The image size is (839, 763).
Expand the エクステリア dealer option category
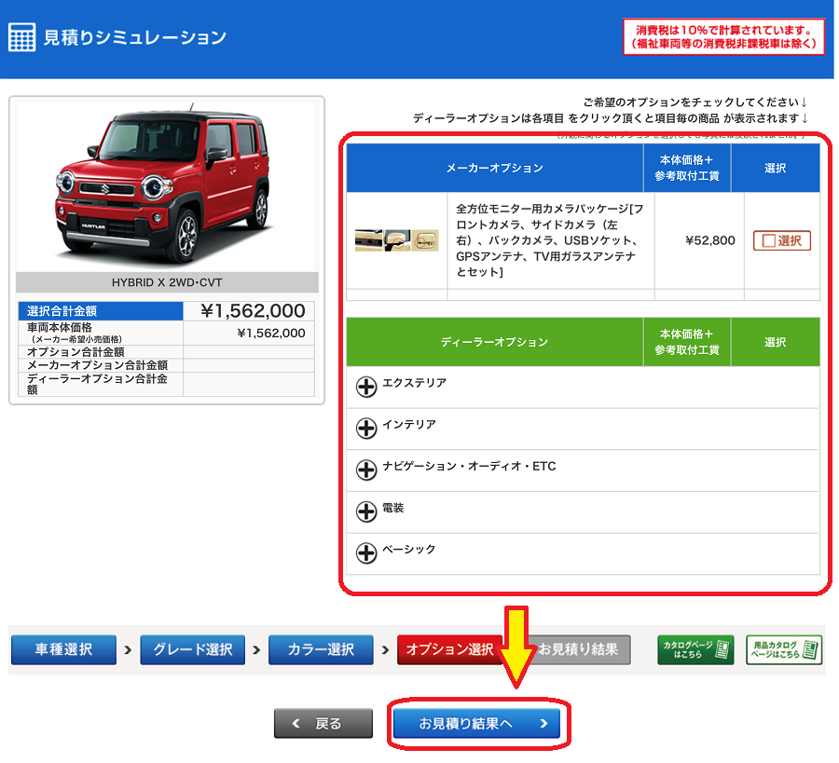tap(366, 387)
